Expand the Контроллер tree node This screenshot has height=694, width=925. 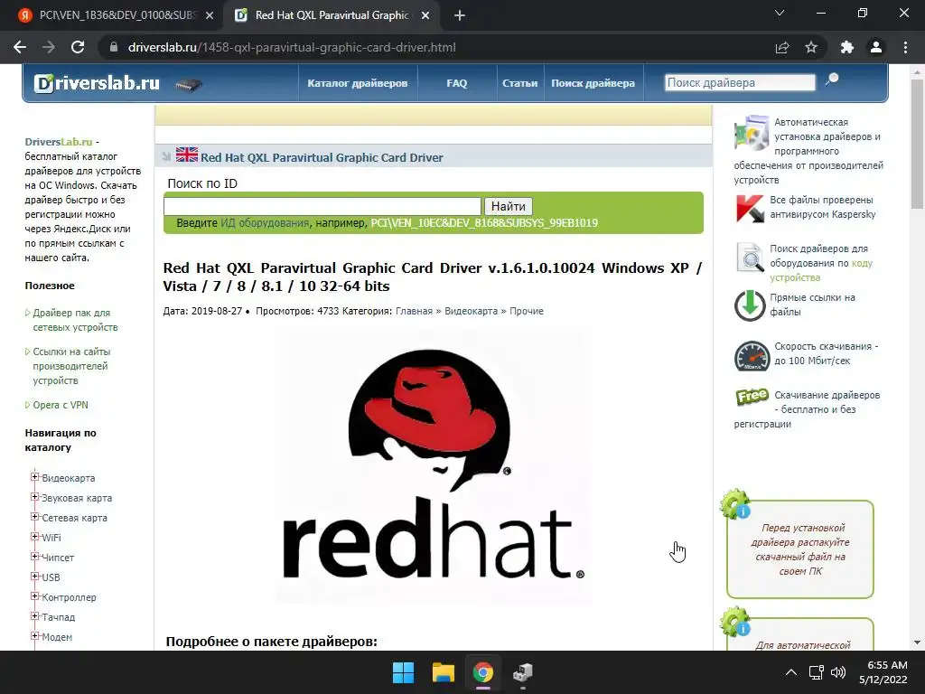point(35,596)
